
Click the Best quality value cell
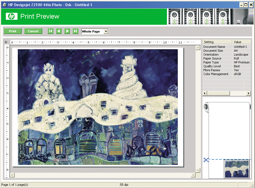click(x=237, y=66)
